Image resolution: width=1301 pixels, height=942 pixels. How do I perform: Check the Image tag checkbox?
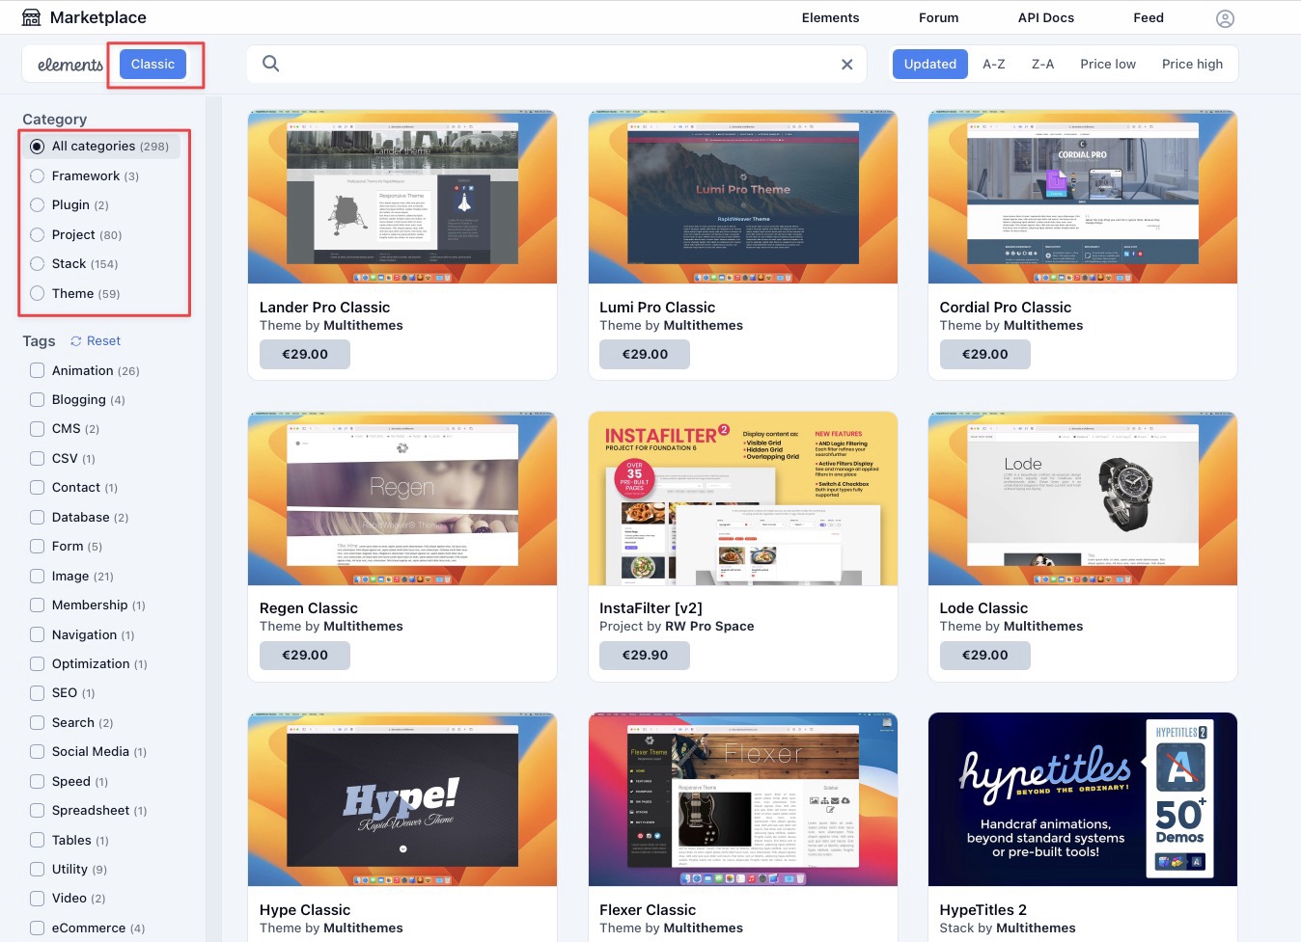[38, 577]
